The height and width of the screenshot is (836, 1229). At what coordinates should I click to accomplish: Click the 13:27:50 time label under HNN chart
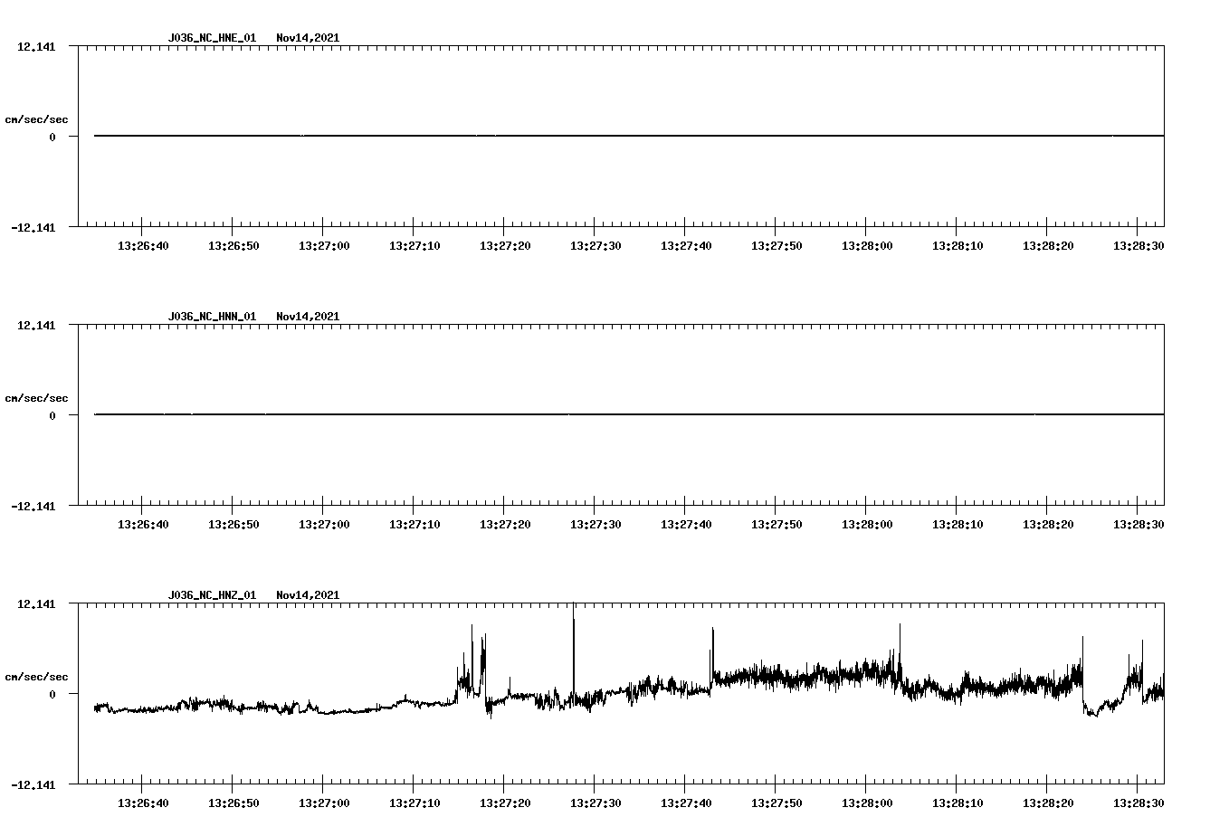pyautogui.click(x=776, y=524)
